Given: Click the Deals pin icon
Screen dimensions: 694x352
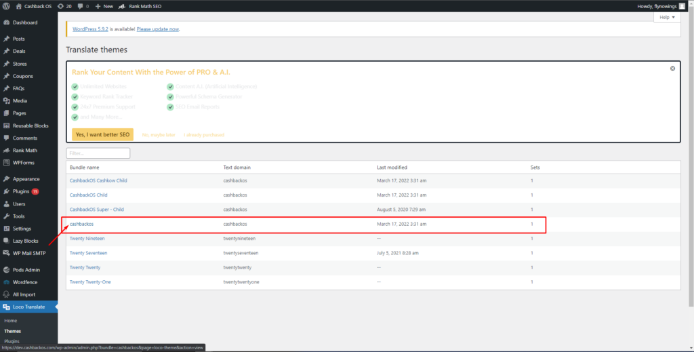Looking at the screenshot, I should (x=6, y=52).
